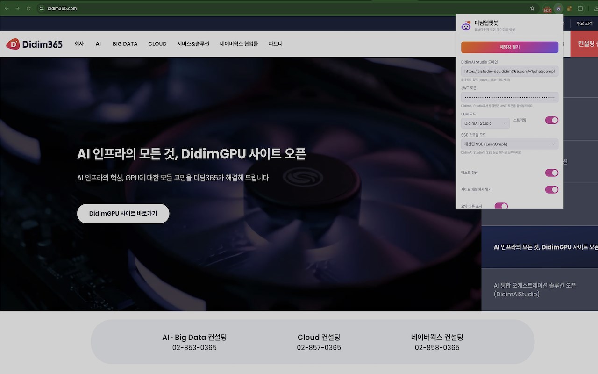The width and height of the screenshot is (598, 374).
Task: Toggle the 텍스트 향상 switch
Action: tap(552, 173)
